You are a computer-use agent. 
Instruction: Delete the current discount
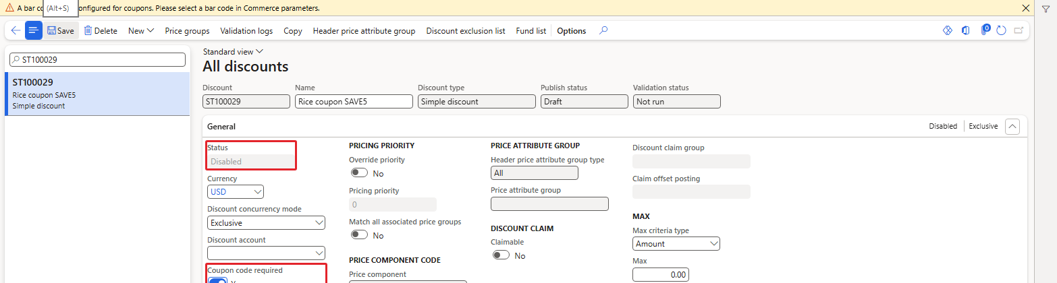point(101,31)
